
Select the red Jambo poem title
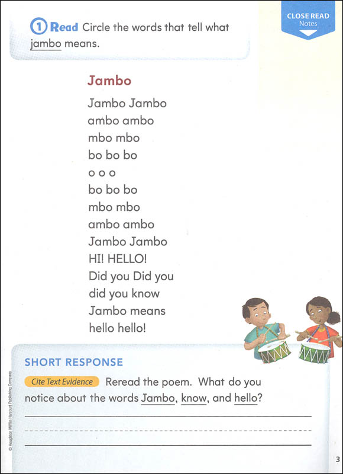(x=109, y=81)
